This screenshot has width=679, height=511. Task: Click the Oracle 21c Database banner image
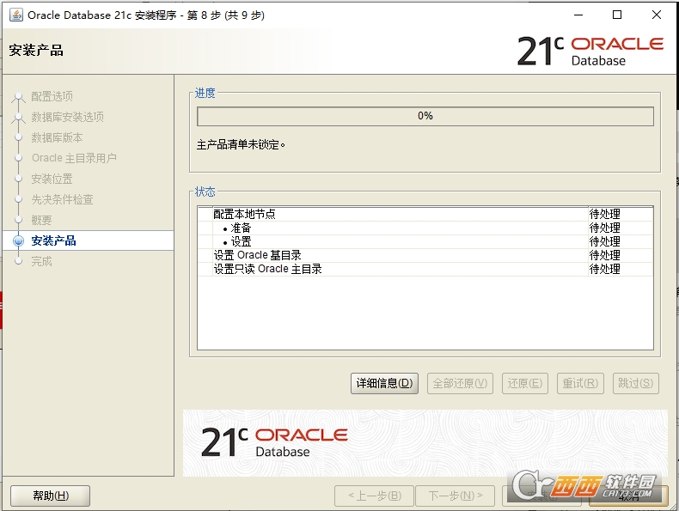[x=425, y=443]
